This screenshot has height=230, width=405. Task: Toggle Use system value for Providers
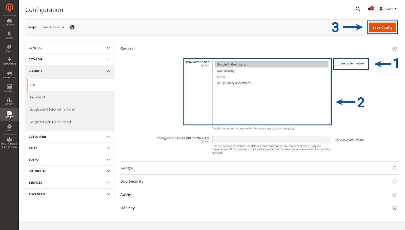tap(337, 64)
